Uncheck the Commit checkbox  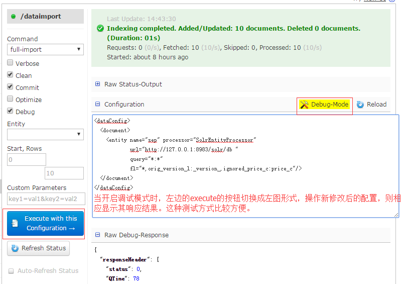tap(10, 86)
